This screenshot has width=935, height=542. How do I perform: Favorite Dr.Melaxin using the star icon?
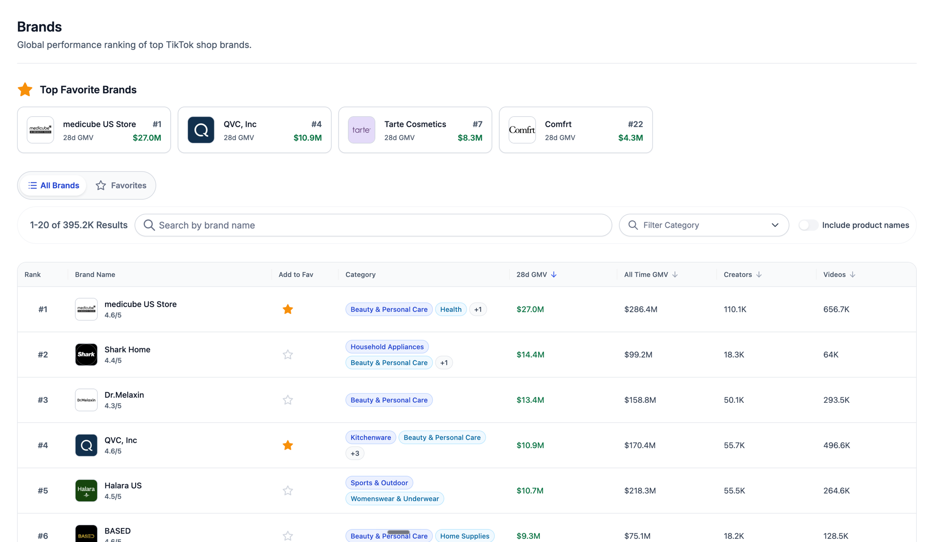coord(288,400)
